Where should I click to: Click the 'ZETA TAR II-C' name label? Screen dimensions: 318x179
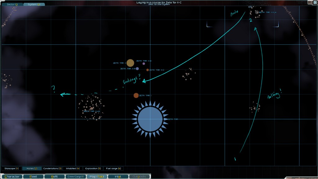157,70
